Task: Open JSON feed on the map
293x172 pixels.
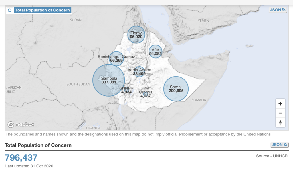Action: click(278, 10)
